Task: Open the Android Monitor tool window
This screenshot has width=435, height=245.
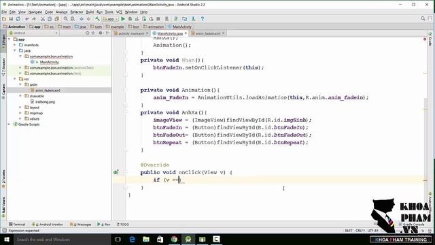Action: (48, 224)
